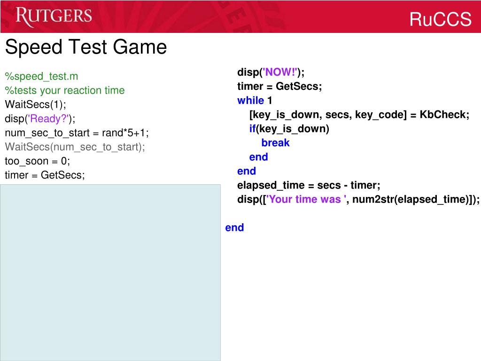Click the 'elapsed_time = secs - timer;' line
The image size is (481, 361).
tap(309, 185)
